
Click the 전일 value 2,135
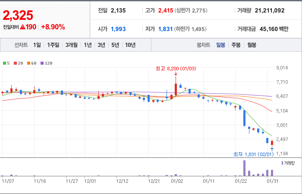tap(118, 10)
